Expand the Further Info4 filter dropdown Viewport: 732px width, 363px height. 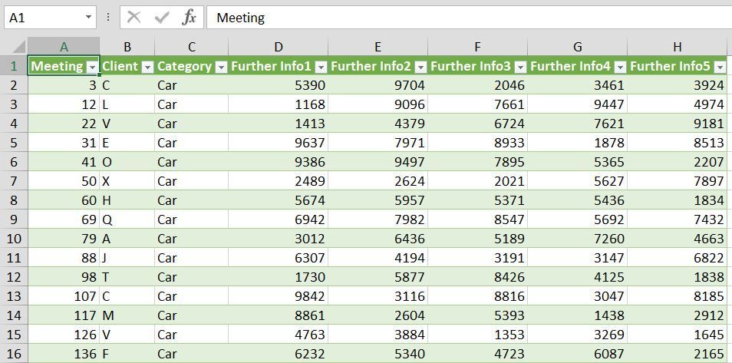pos(620,67)
